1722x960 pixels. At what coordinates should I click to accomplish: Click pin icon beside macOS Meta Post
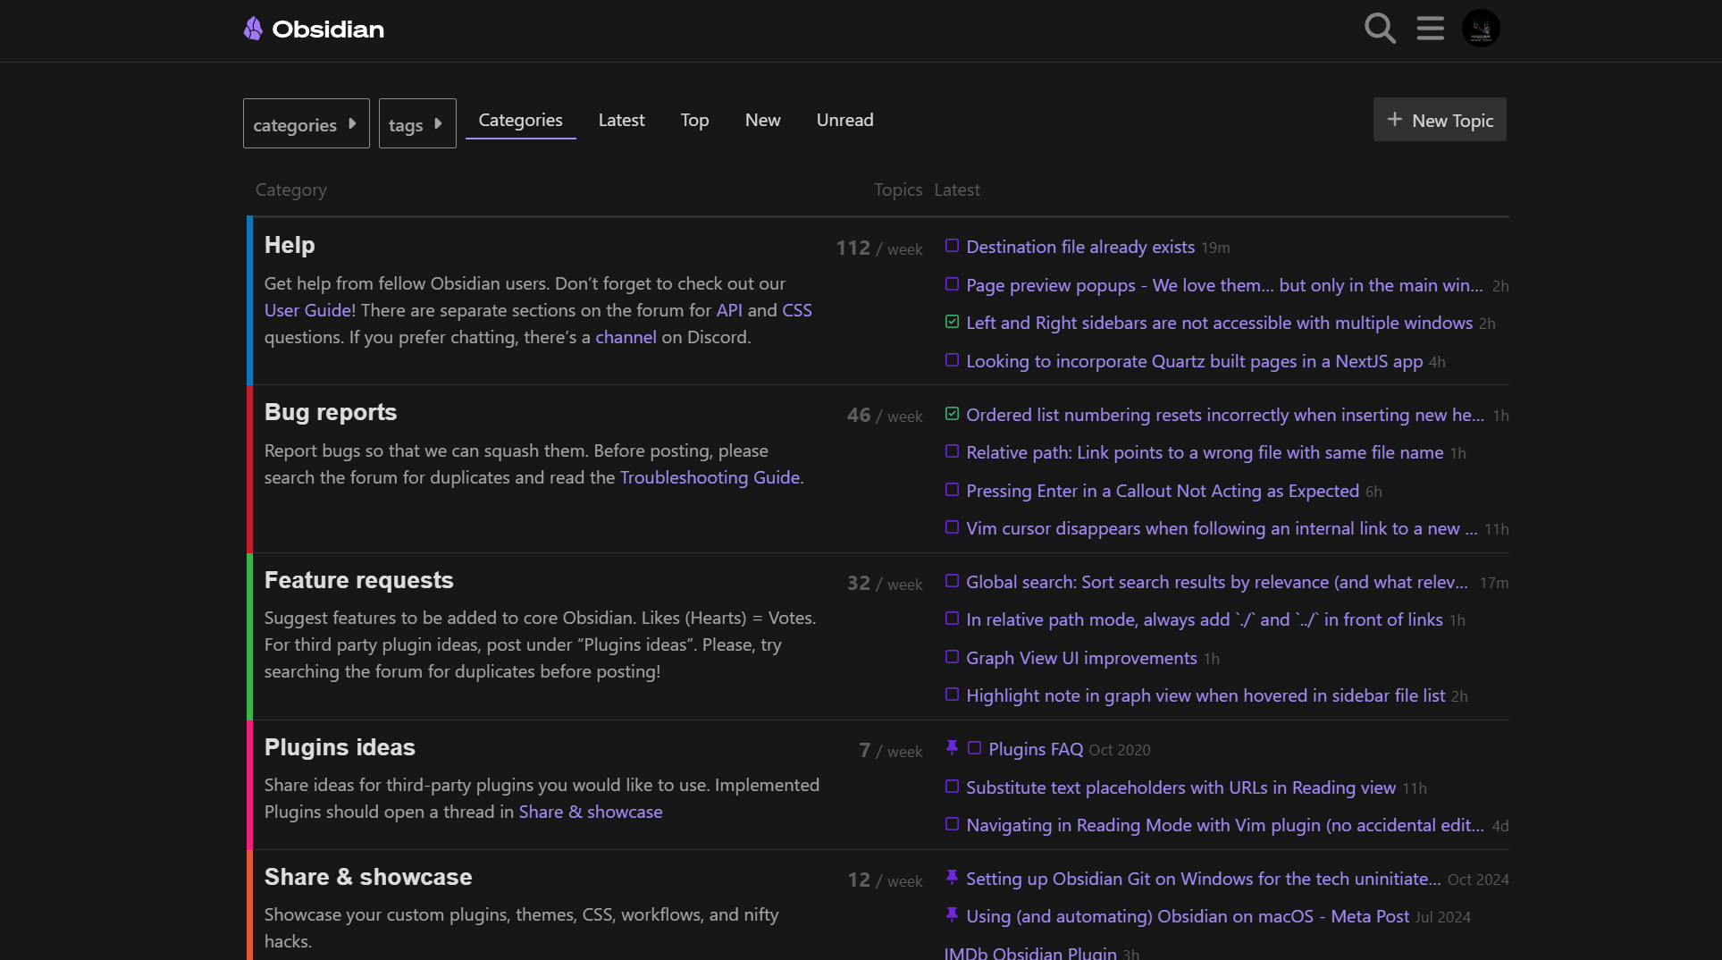[952, 915]
